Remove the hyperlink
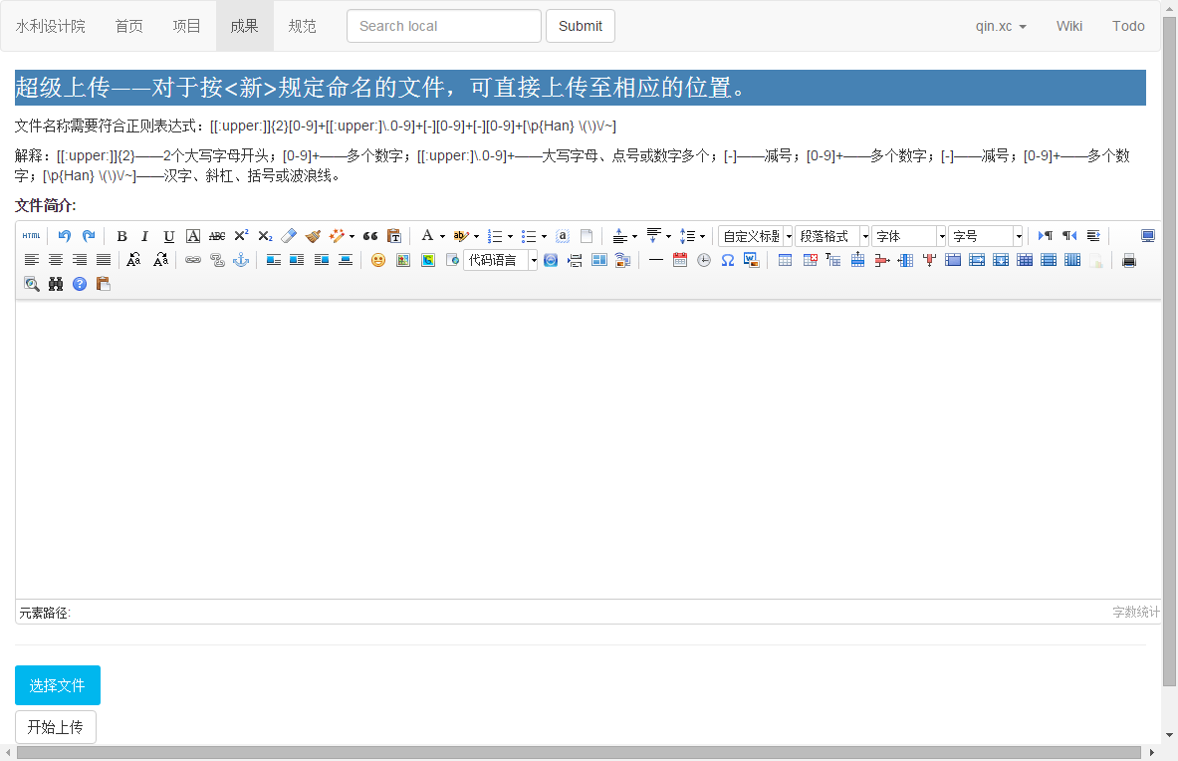Image resolution: width=1178 pixels, height=761 pixels. 217,260
